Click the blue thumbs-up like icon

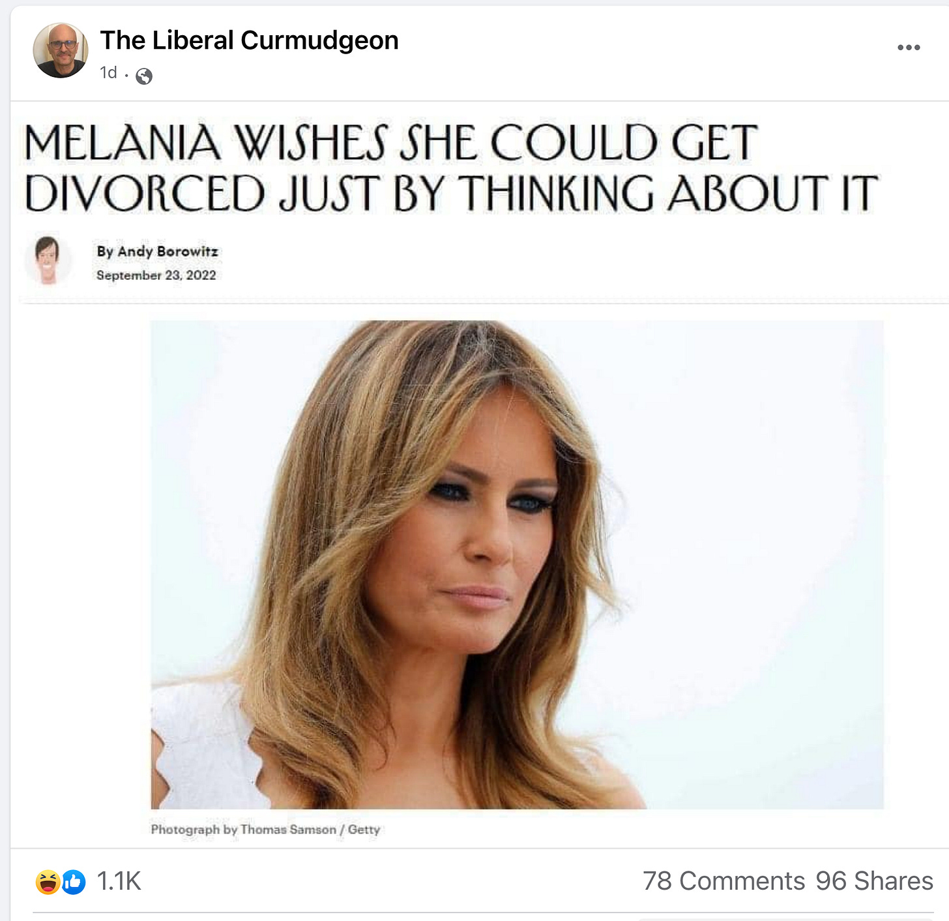point(74,882)
